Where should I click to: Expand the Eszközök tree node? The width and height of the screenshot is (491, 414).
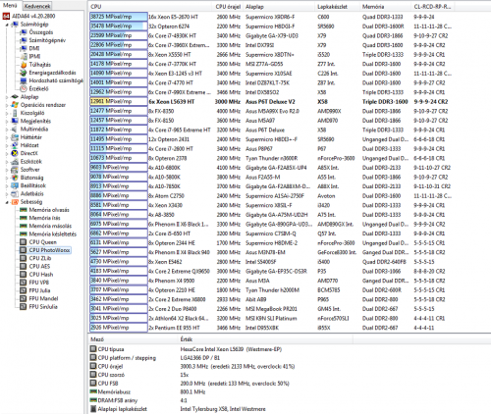[7, 161]
